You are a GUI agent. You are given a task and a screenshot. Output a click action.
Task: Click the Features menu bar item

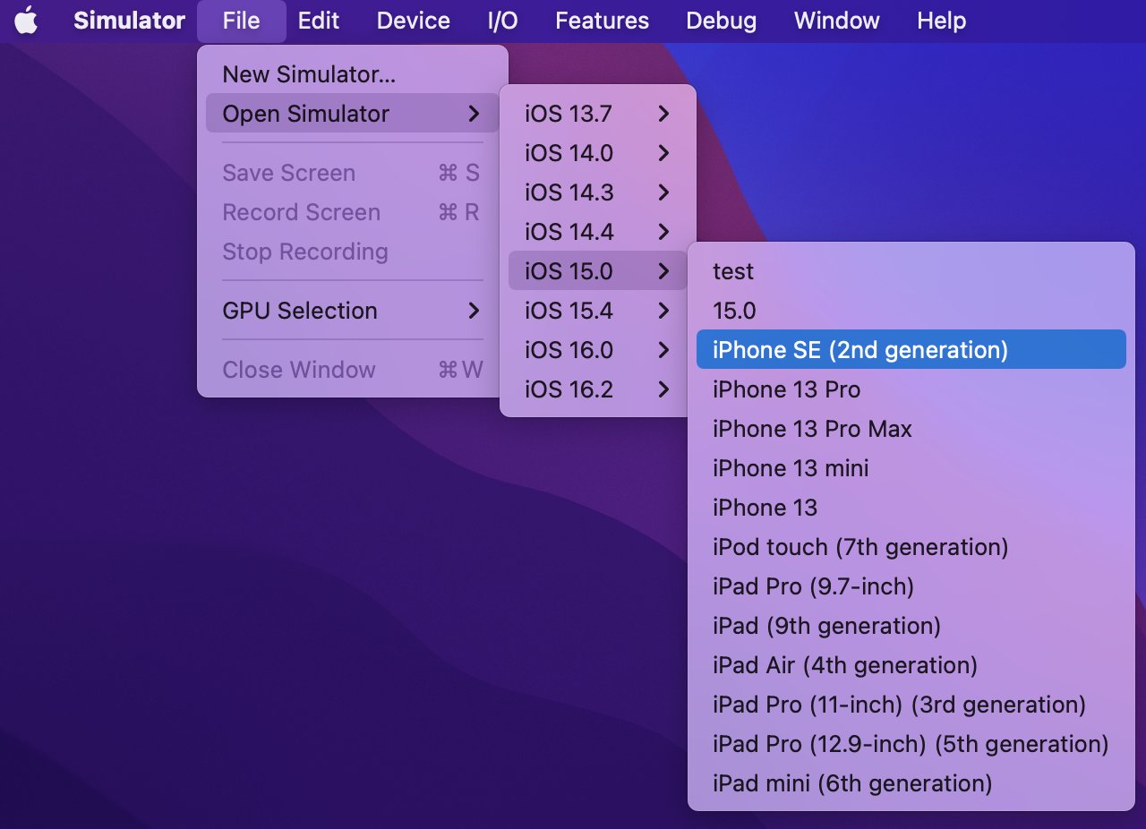pyautogui.click(x=602, y=21)
